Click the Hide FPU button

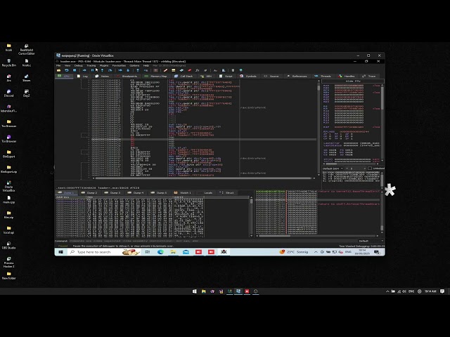353,81
